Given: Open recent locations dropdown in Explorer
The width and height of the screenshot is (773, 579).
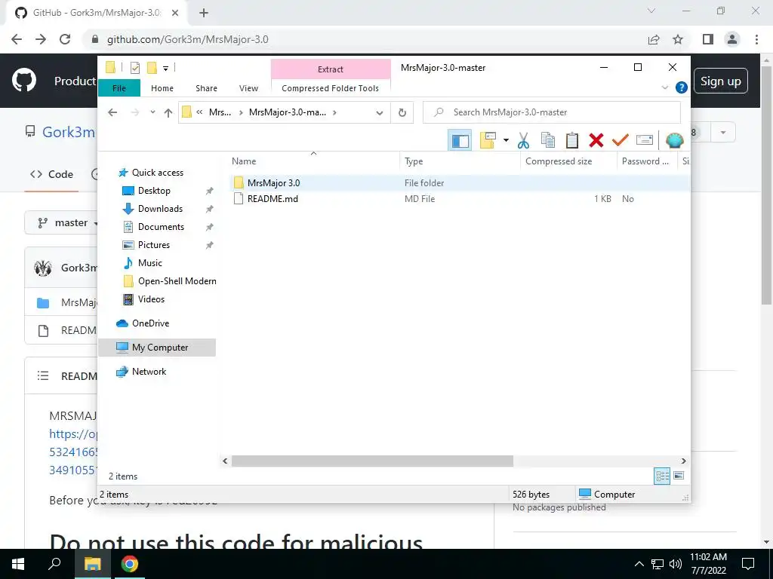Looking at the screenshot, I should 152,113.
